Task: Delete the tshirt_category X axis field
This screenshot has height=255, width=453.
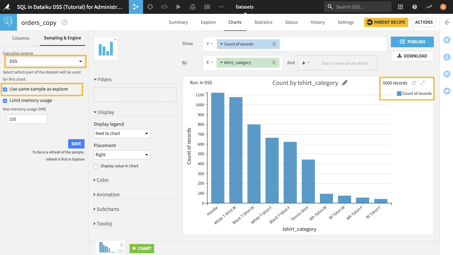Action: click(x=274, y=63)
